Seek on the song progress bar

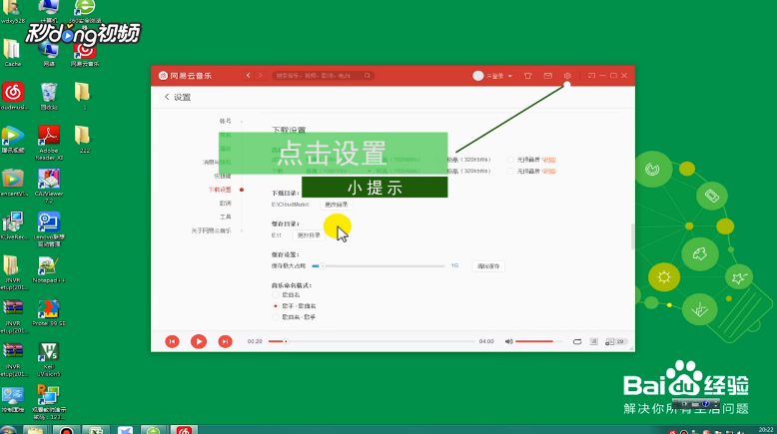coord(372,341)
